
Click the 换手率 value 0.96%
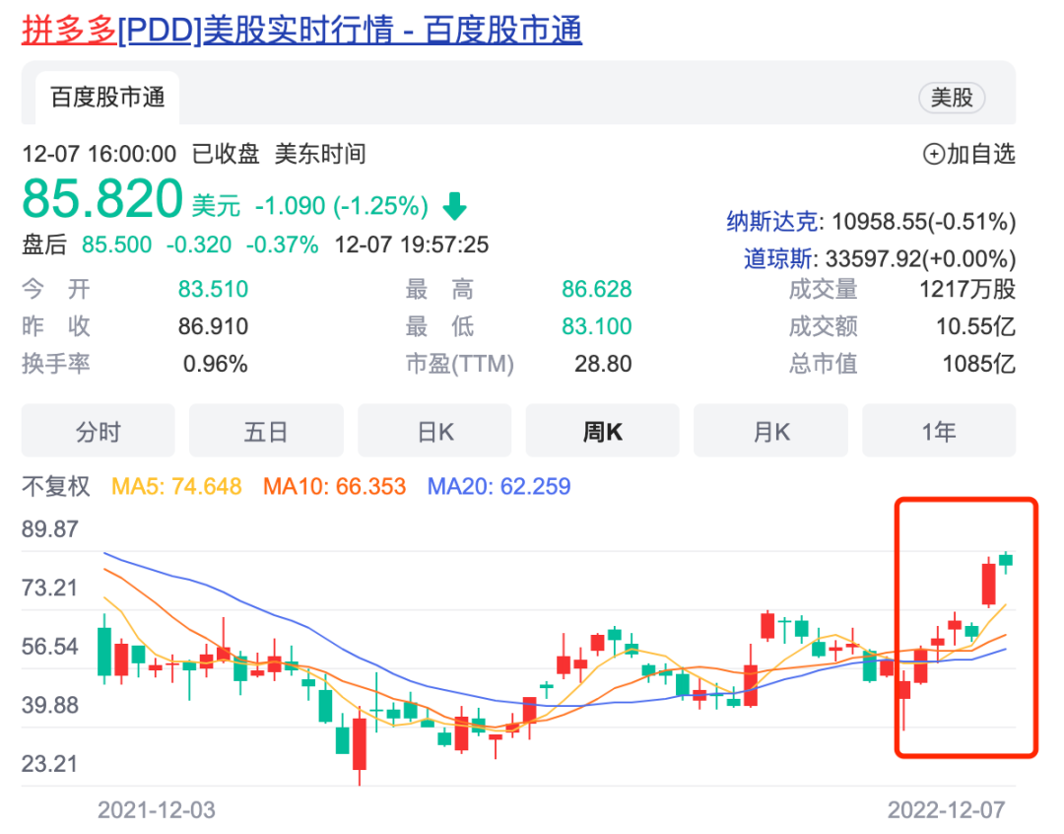point(215,364)
